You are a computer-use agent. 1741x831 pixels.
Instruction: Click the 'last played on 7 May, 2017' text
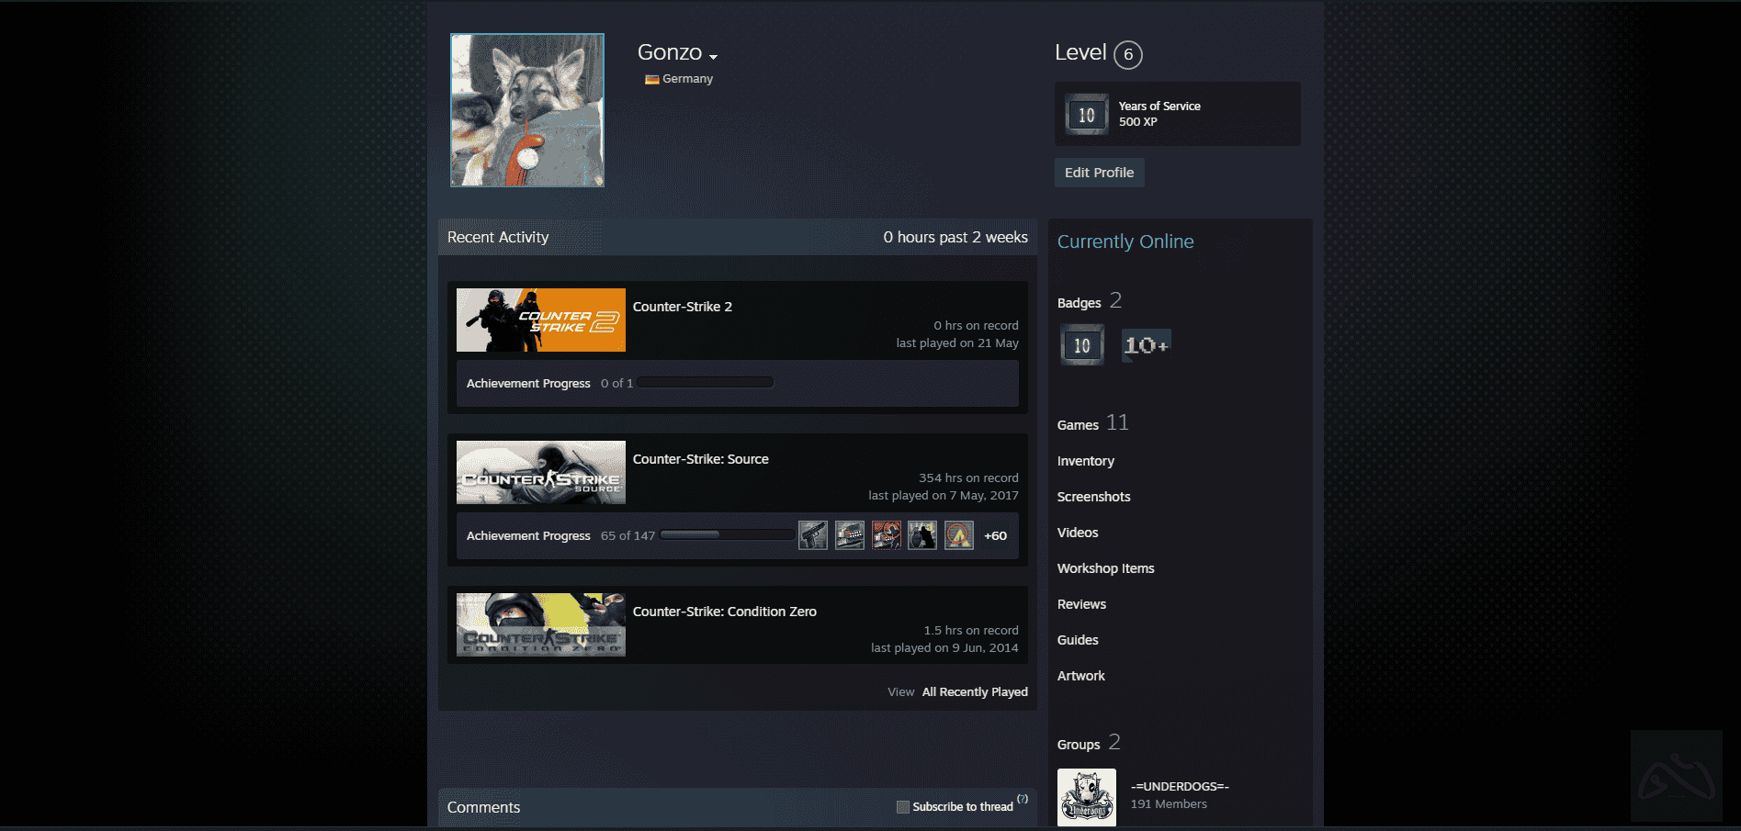(x=944, y=496)
